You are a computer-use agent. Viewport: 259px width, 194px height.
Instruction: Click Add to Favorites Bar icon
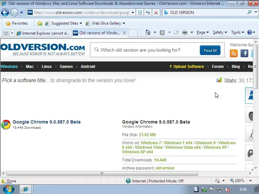coord(39,23)
